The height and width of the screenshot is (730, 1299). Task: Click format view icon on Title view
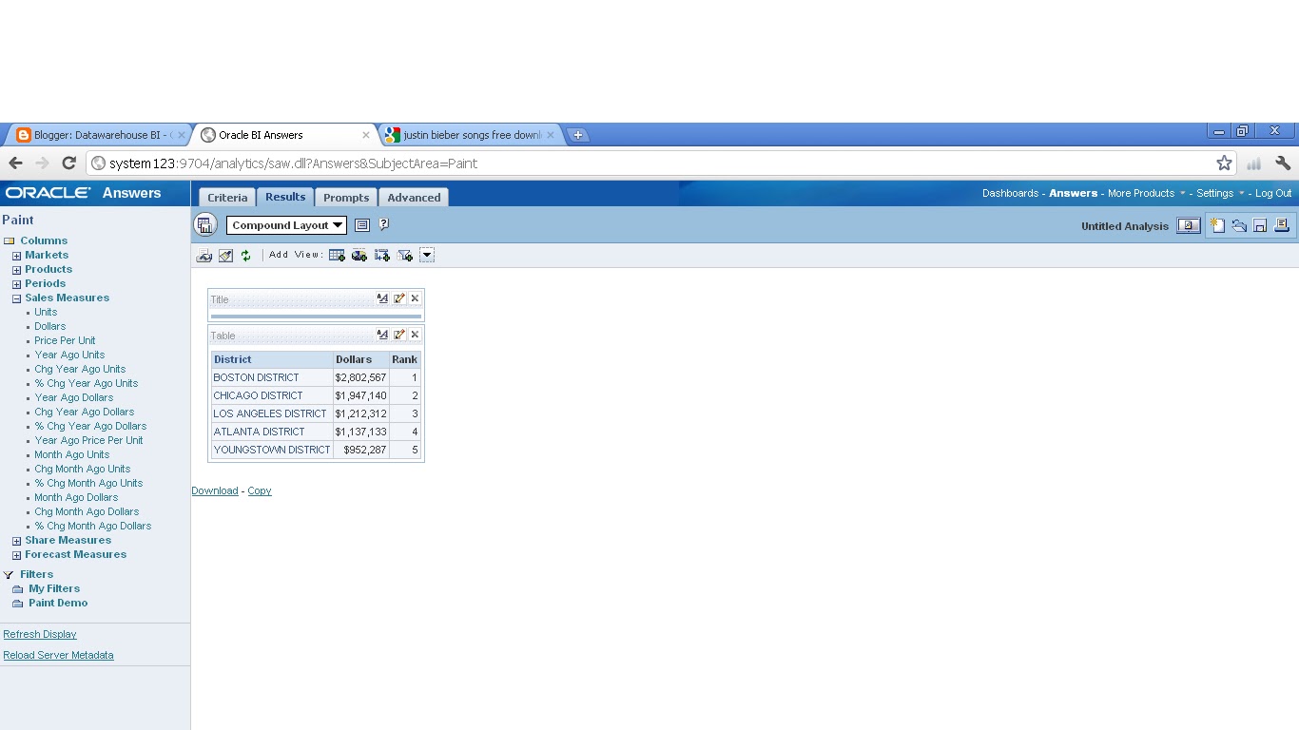tap(382, 298)
